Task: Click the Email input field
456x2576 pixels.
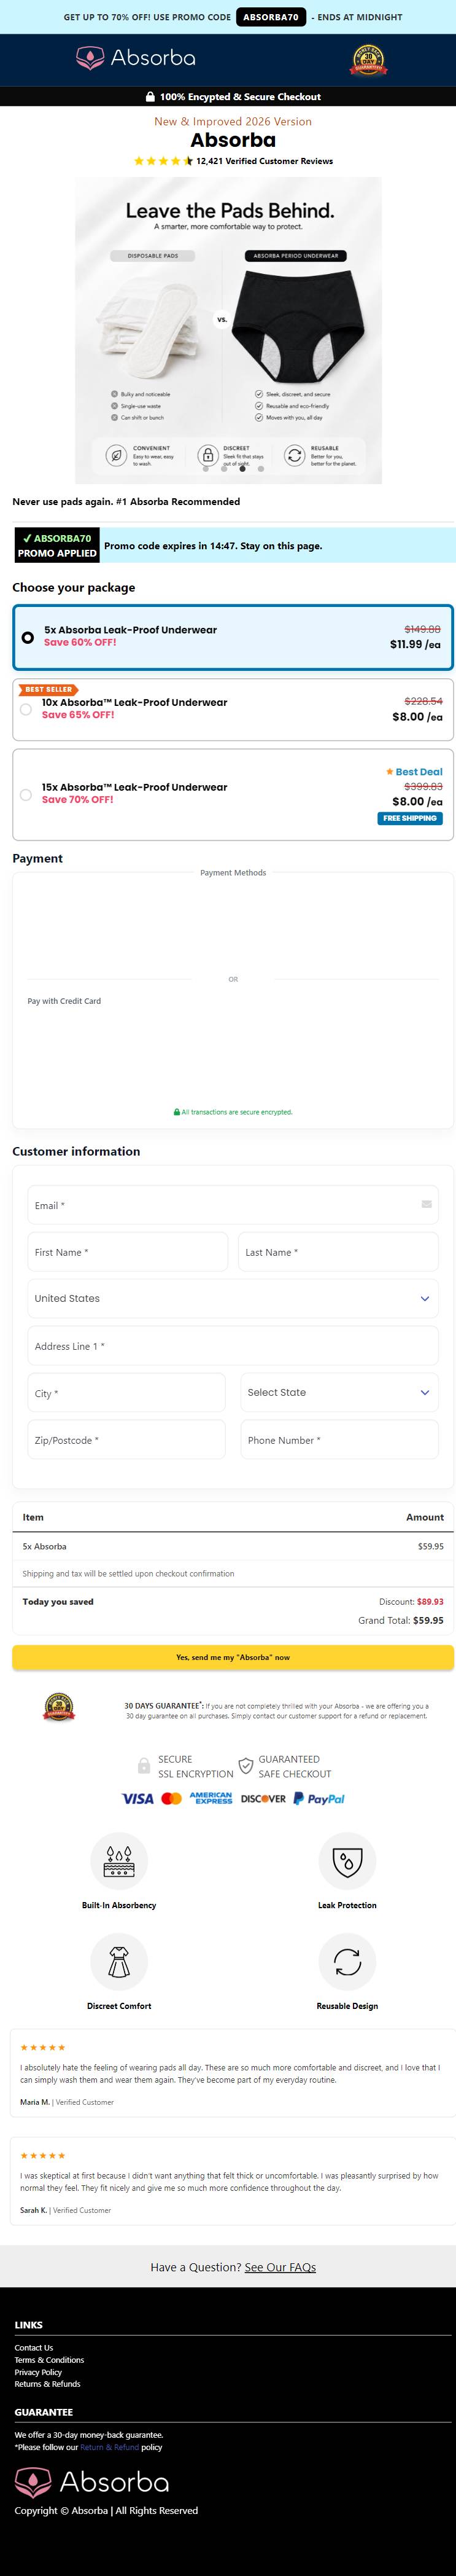Action: click(233, 1205)
